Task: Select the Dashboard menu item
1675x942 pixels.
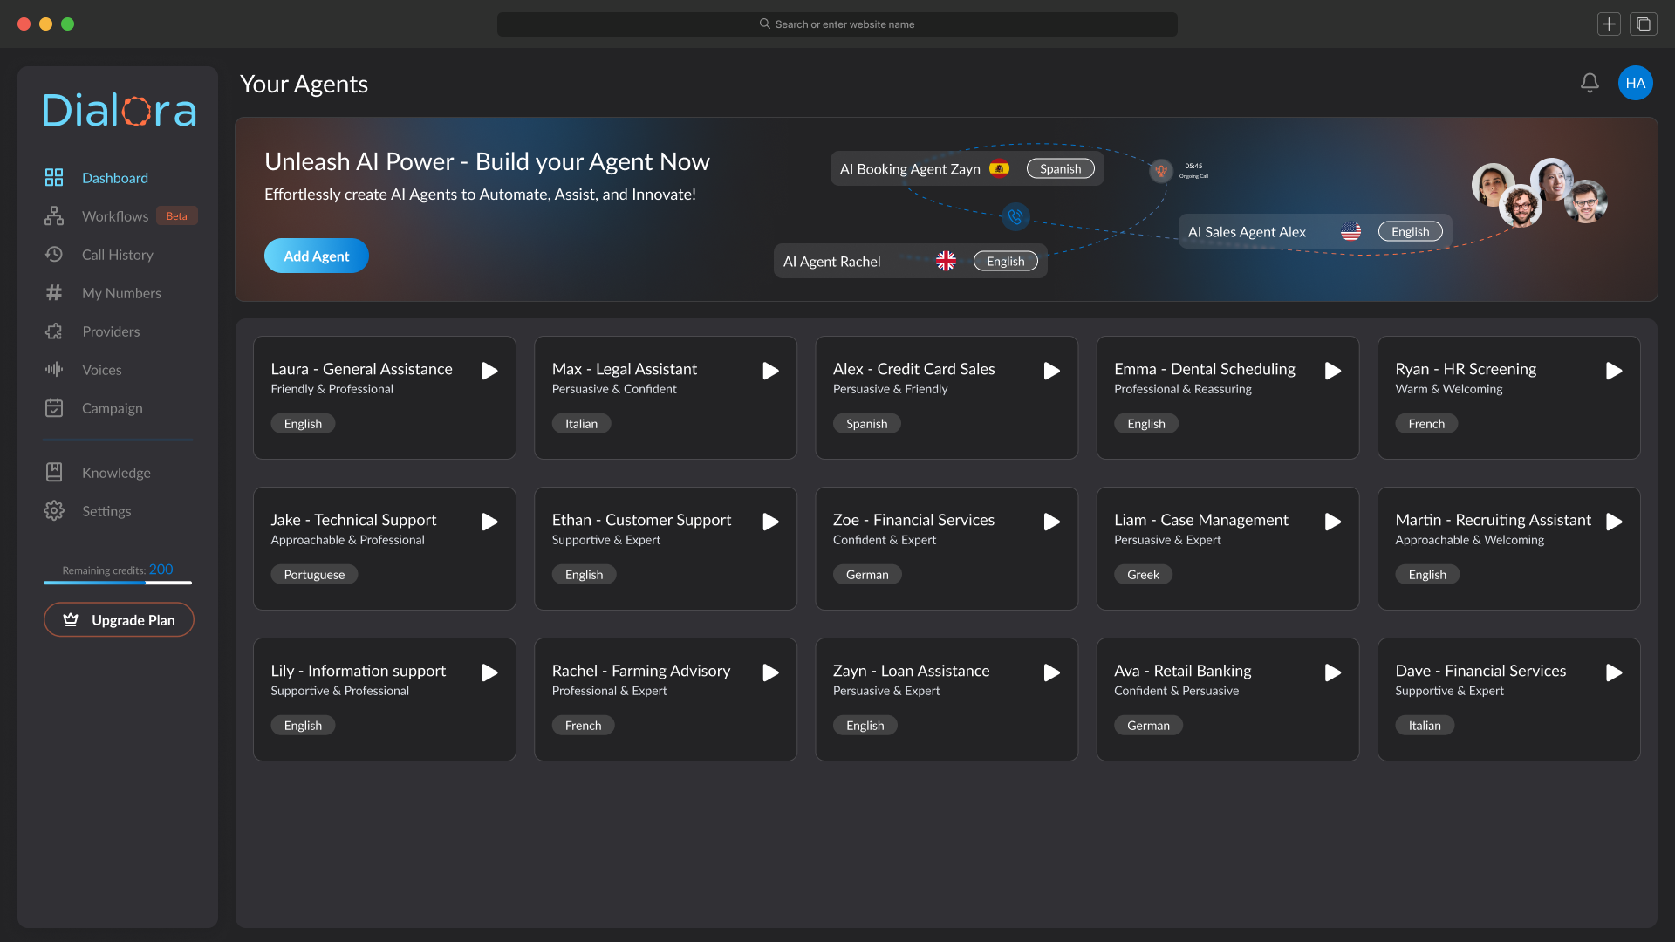Action: (114, 178)
